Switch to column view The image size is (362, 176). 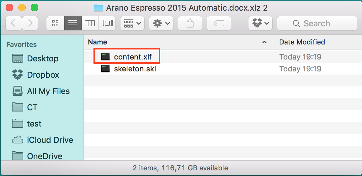[x=90, y=23]
